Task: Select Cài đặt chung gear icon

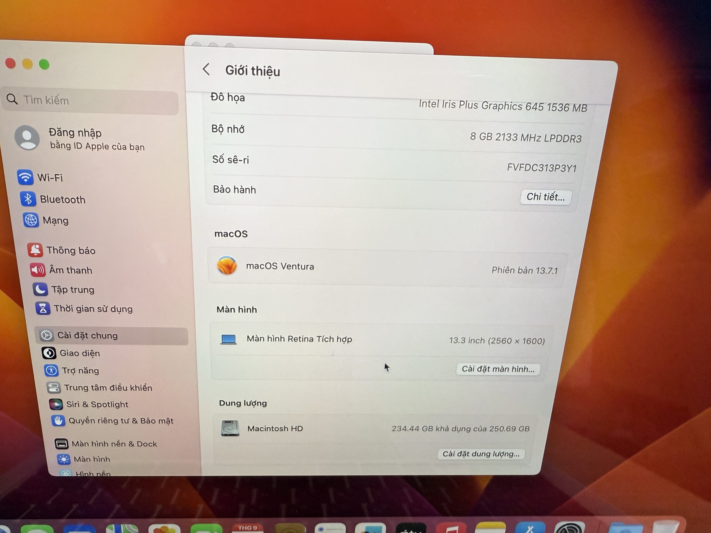Action: coord(46,335)
